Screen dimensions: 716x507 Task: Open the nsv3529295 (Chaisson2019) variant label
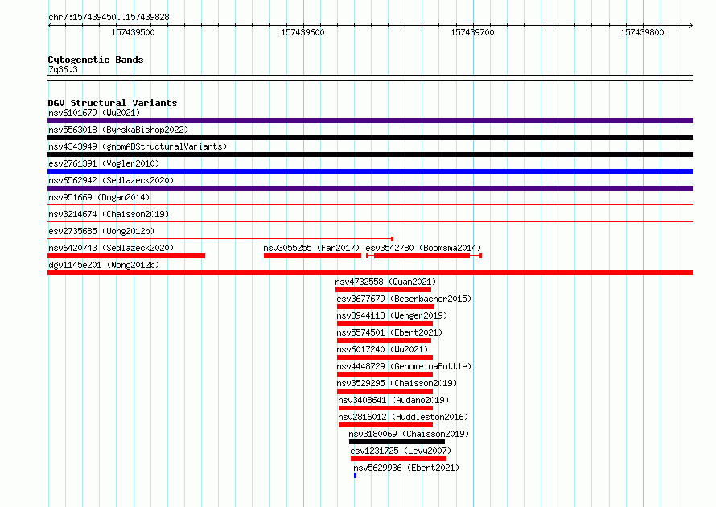pos(397,383)
